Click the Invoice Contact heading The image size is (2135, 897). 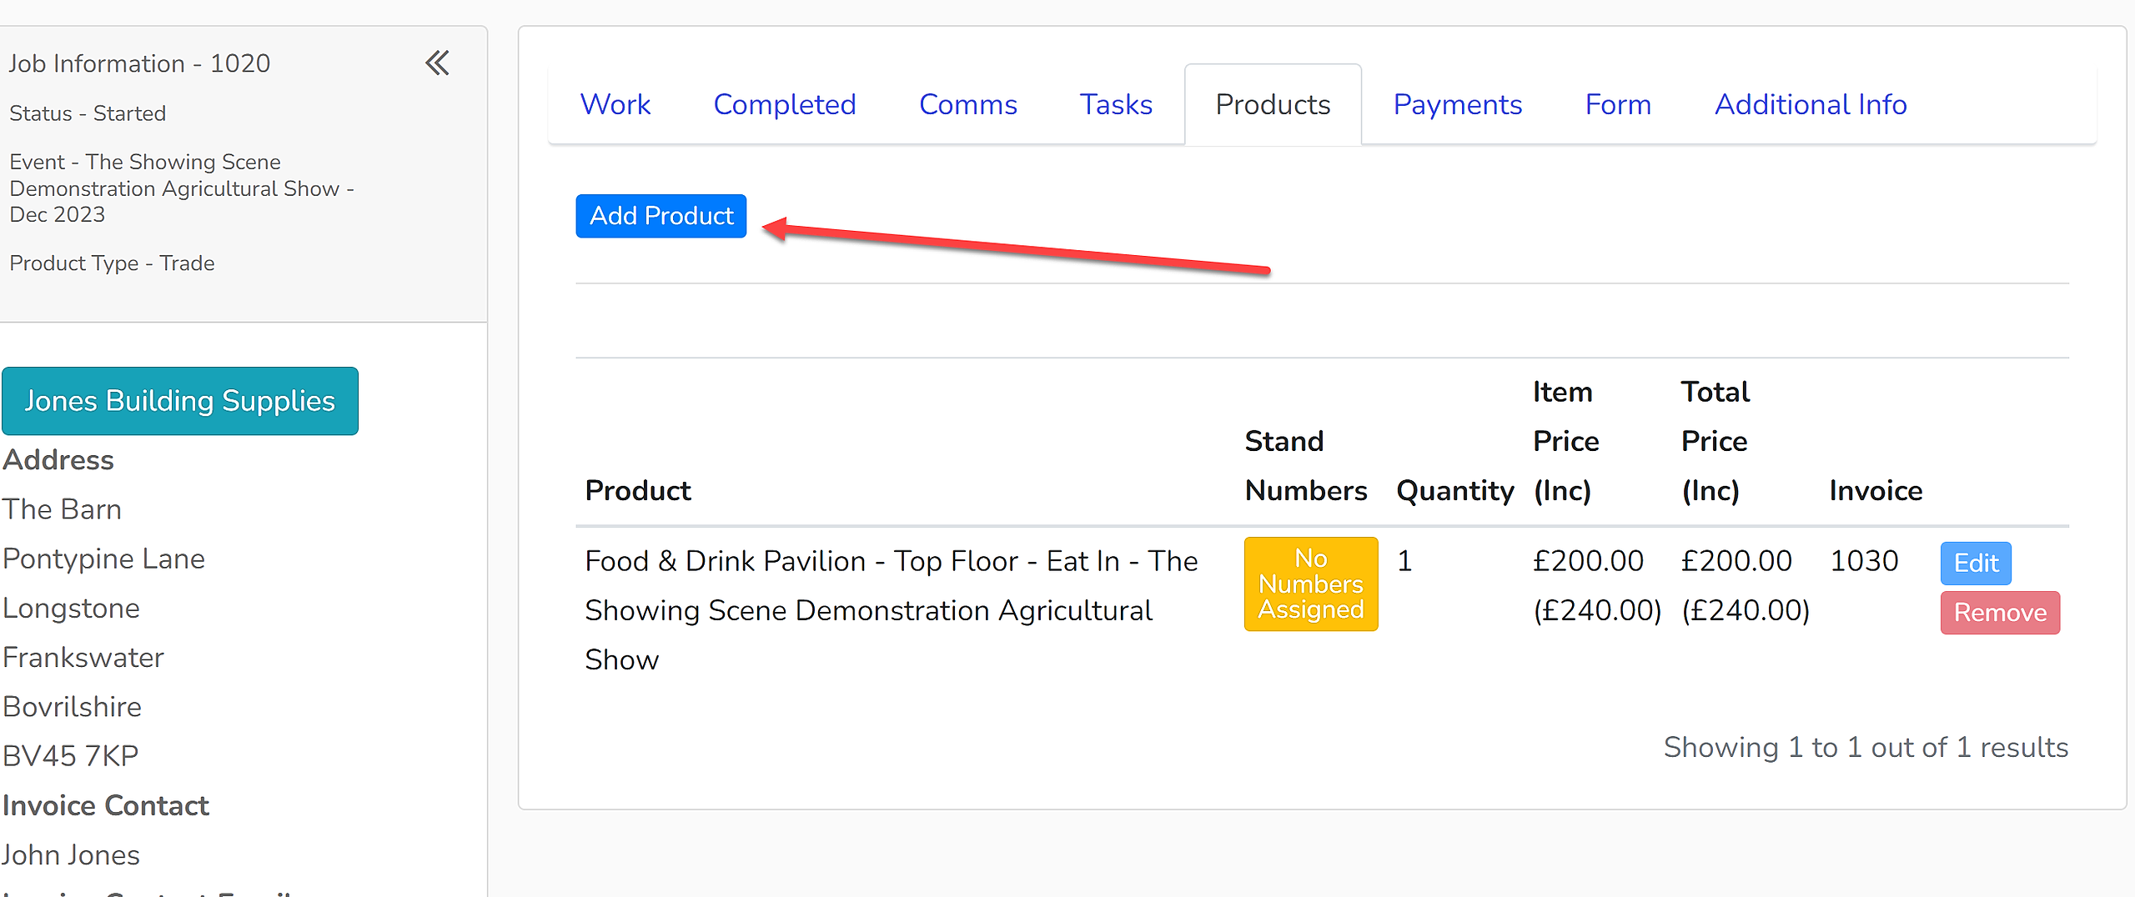(x=106, y=805)
